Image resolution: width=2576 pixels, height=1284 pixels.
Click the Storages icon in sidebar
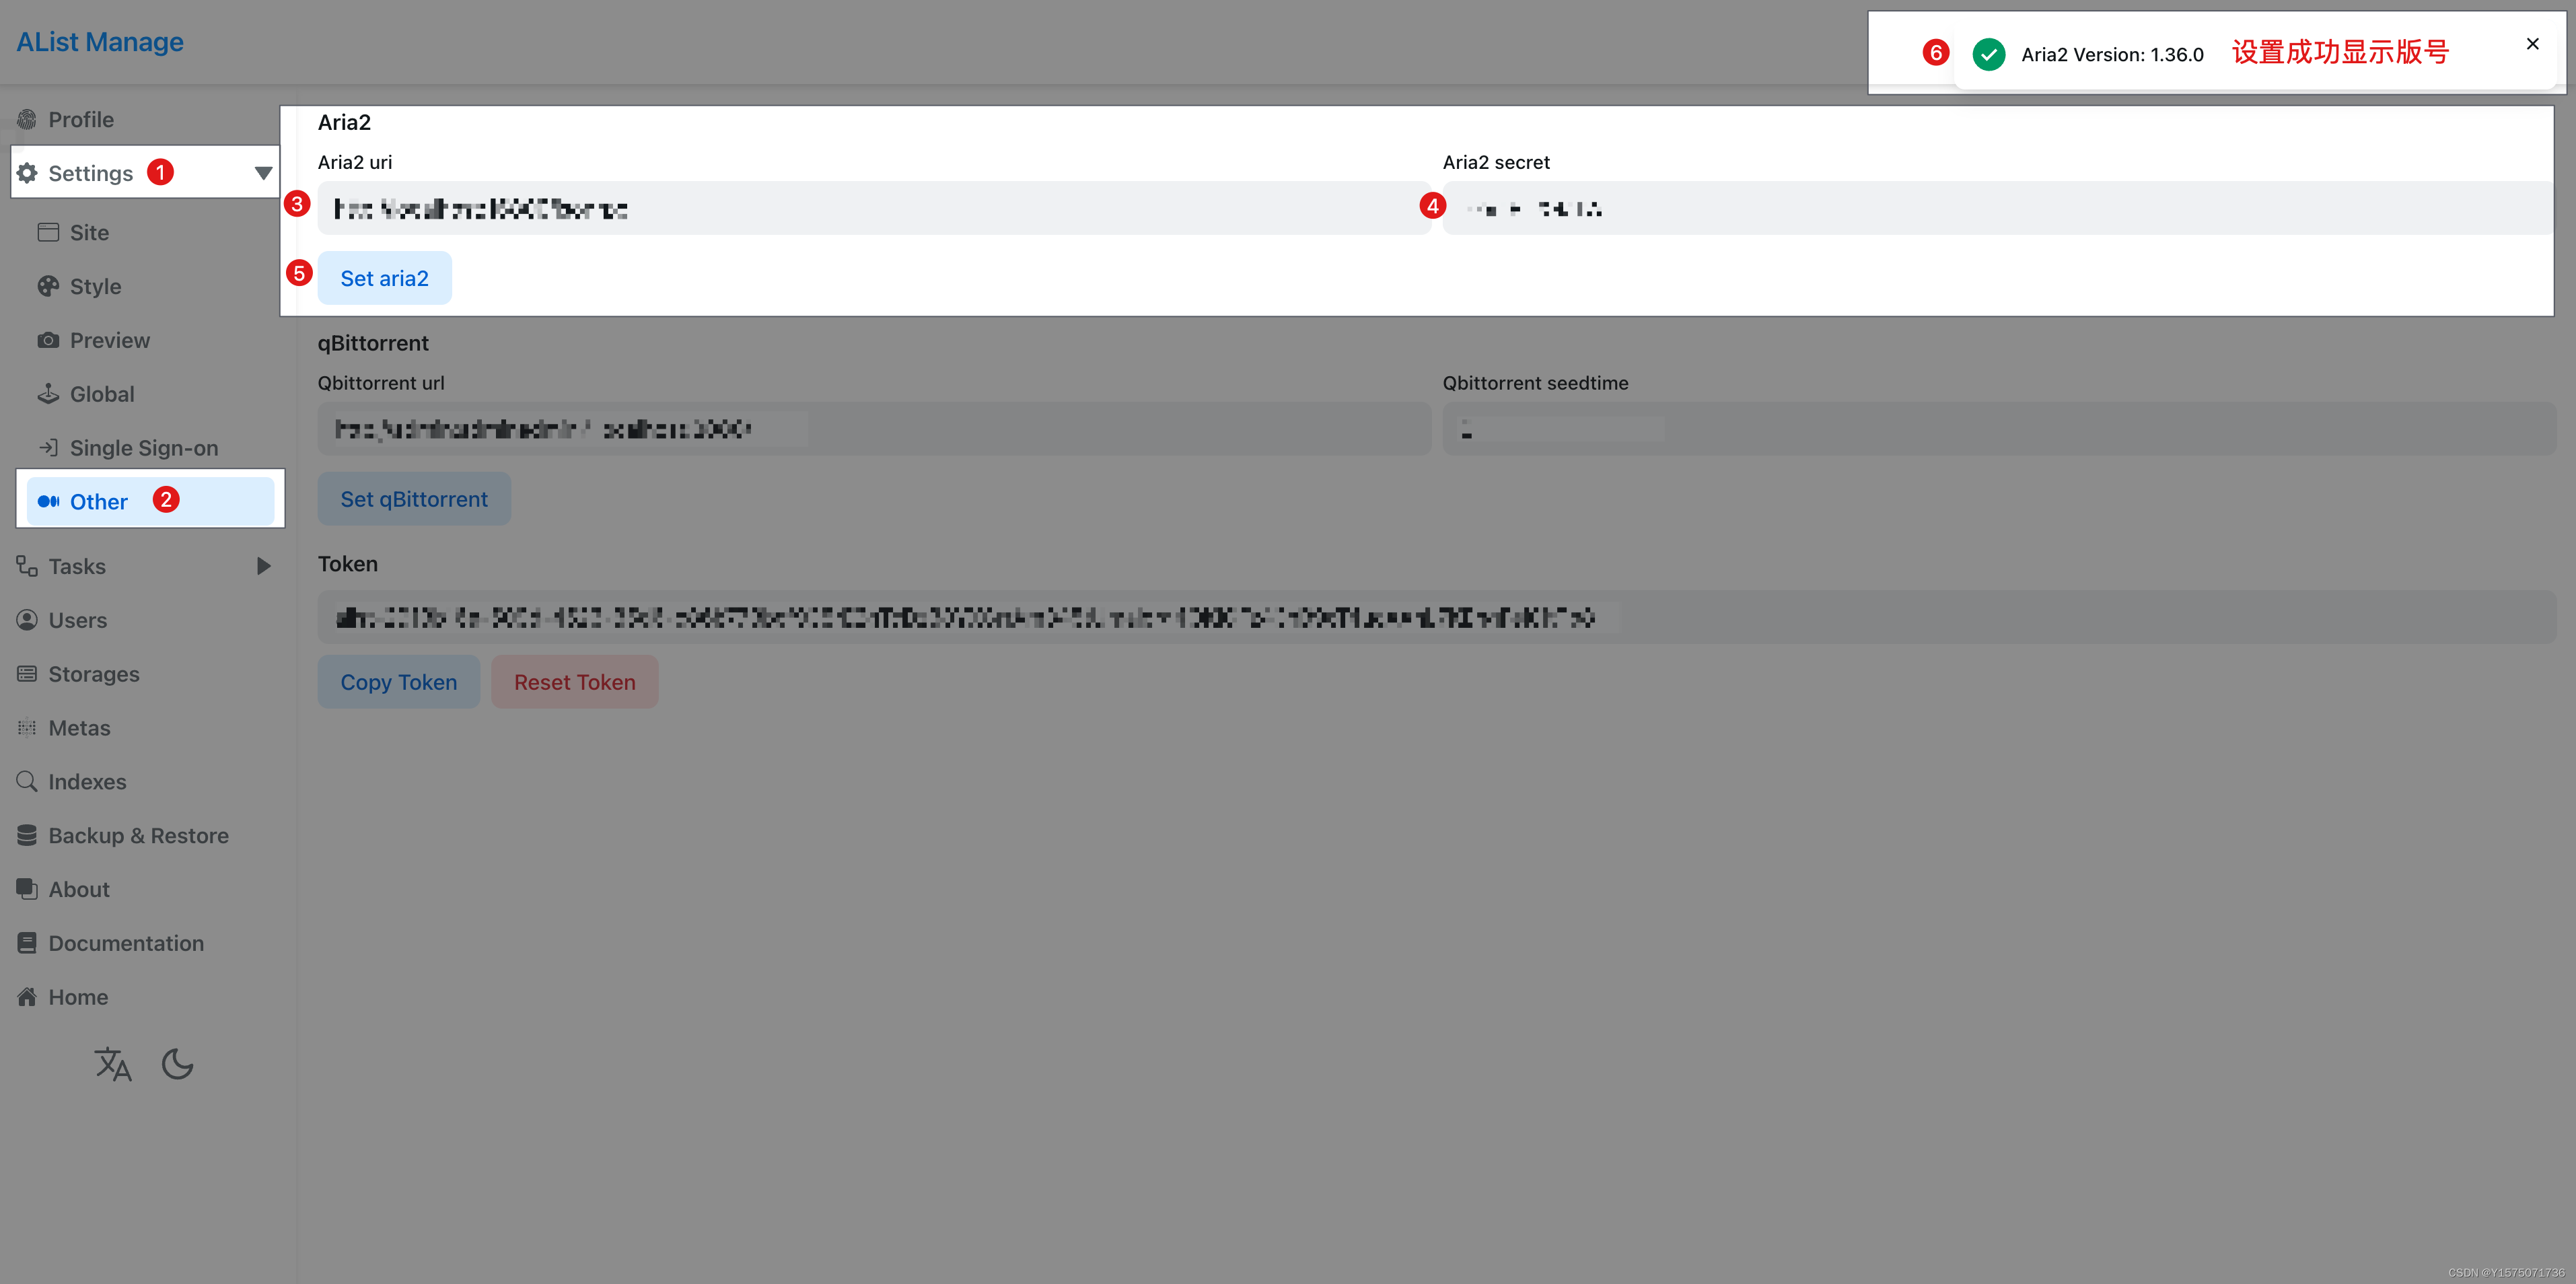pyautogui.click(x=27, y=674)
